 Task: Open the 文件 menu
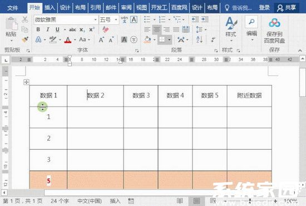coord(13,8)
